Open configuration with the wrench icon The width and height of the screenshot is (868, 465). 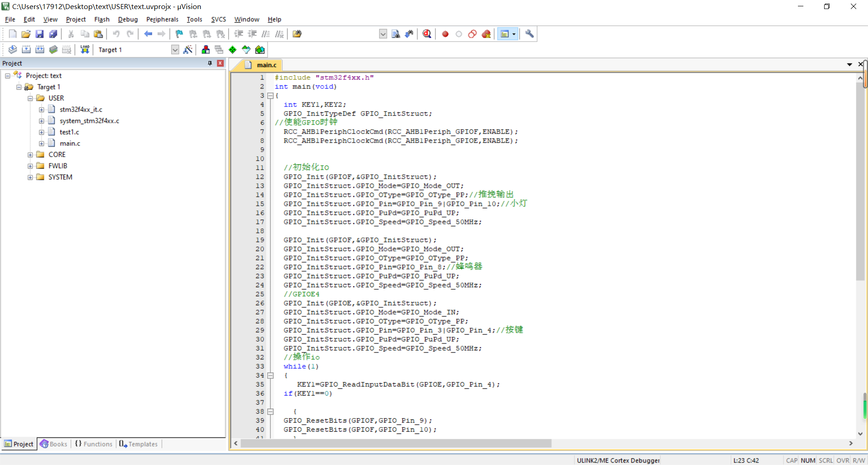click(x=529, y=34)
